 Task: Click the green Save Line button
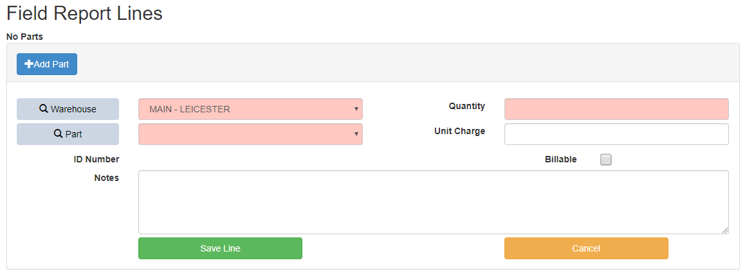[220, 248]
